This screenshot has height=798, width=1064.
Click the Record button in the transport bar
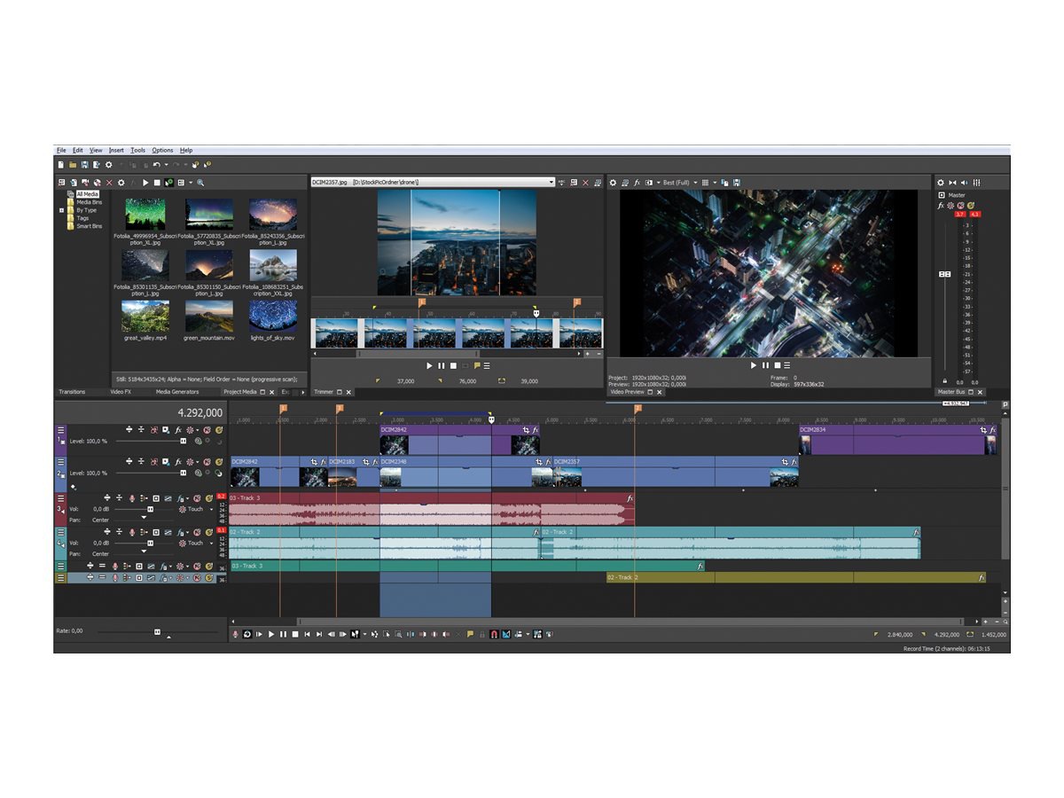click(x=234, y=634)
